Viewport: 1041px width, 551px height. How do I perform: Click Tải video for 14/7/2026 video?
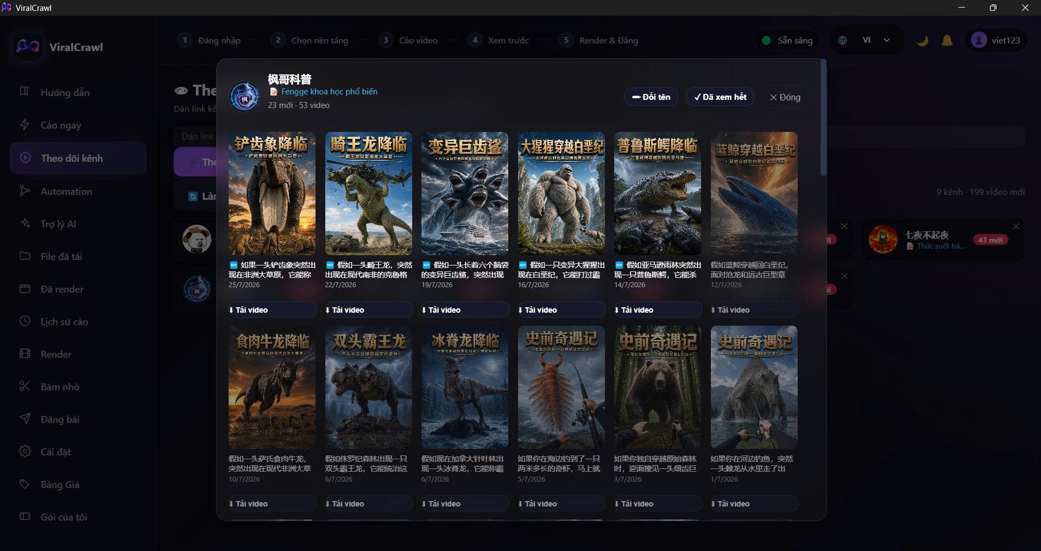(658, 309)
